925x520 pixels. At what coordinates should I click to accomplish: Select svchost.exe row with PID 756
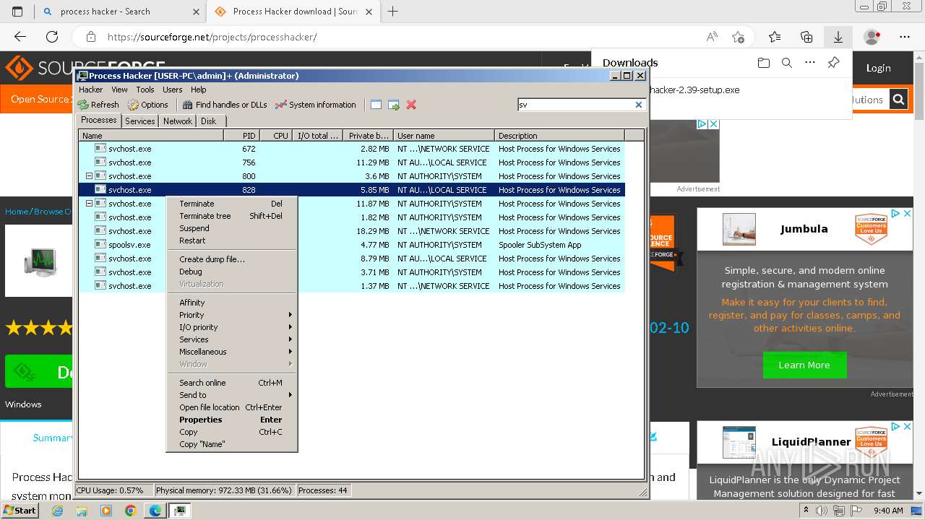(351, 162)
